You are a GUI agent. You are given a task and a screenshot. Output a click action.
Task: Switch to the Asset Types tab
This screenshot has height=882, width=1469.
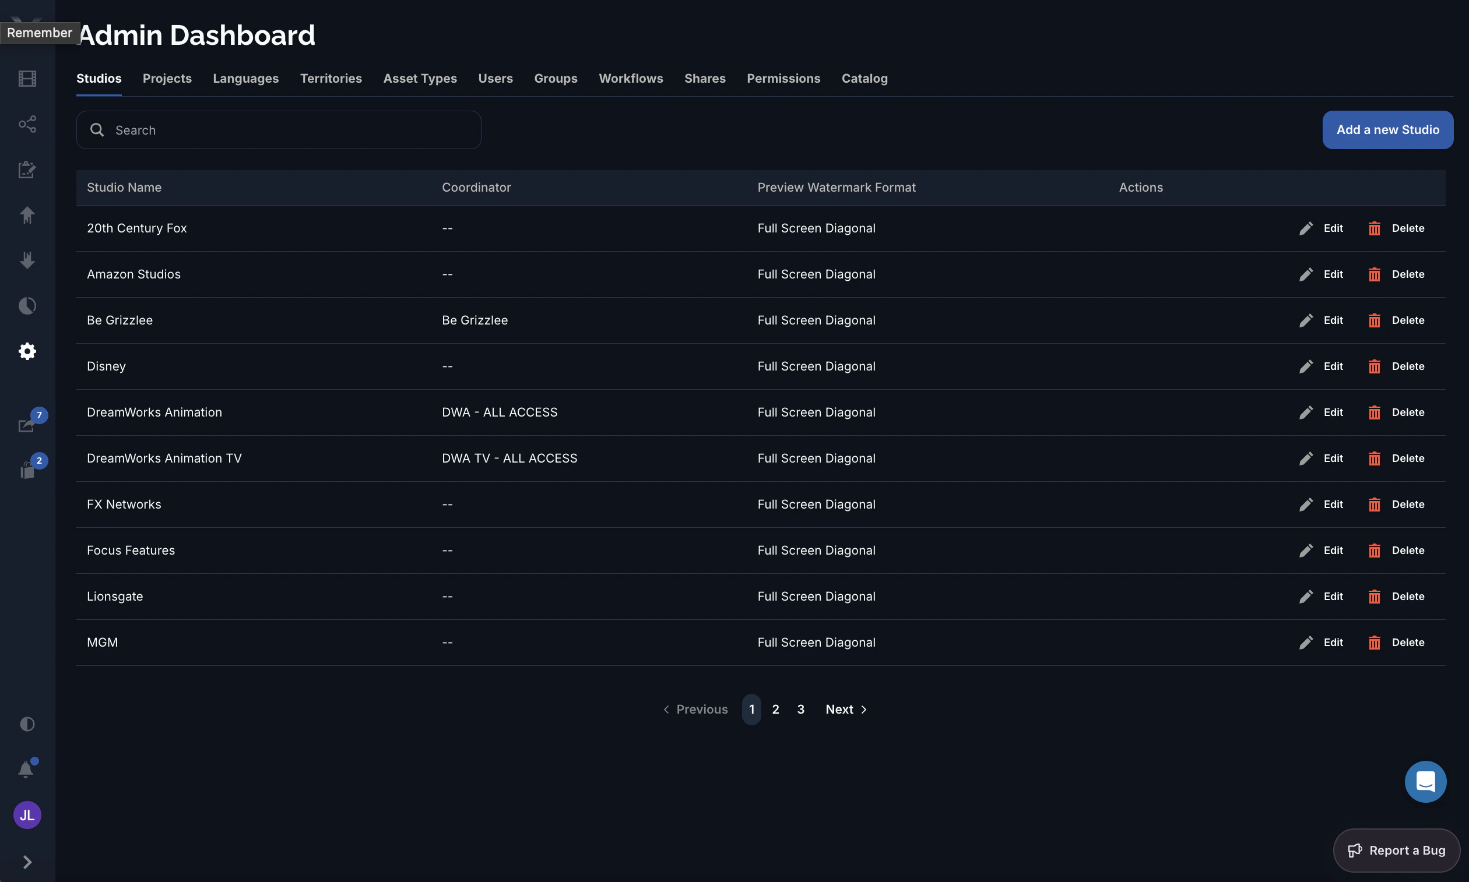pyautogui.click(x=420, y=79)
